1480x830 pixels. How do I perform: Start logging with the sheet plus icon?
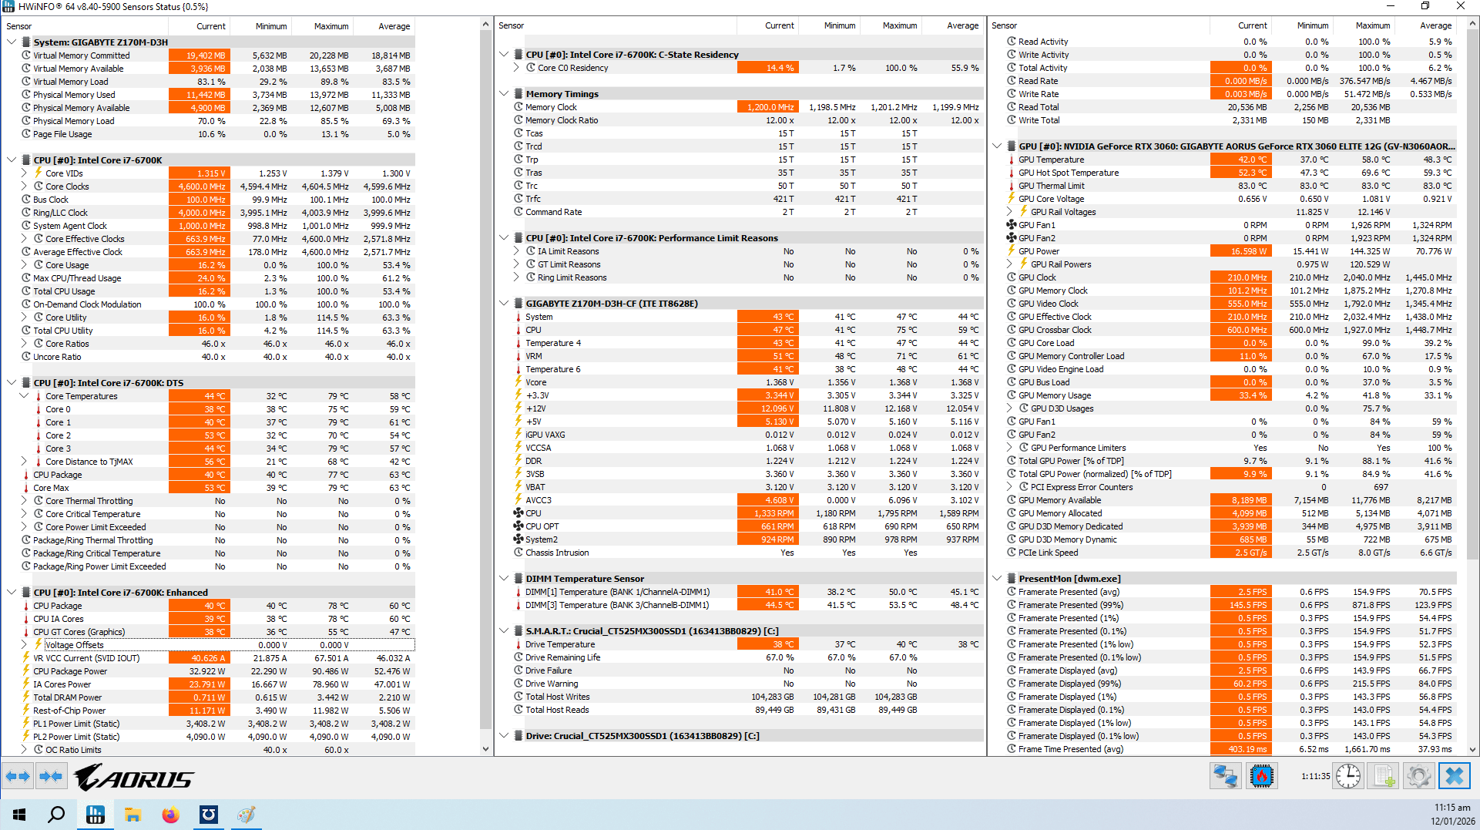point(1384,776)
